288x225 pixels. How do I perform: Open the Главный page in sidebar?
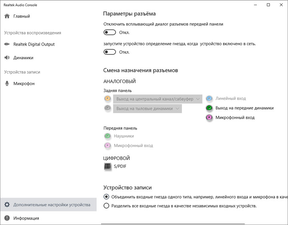(x=22, y=16)
